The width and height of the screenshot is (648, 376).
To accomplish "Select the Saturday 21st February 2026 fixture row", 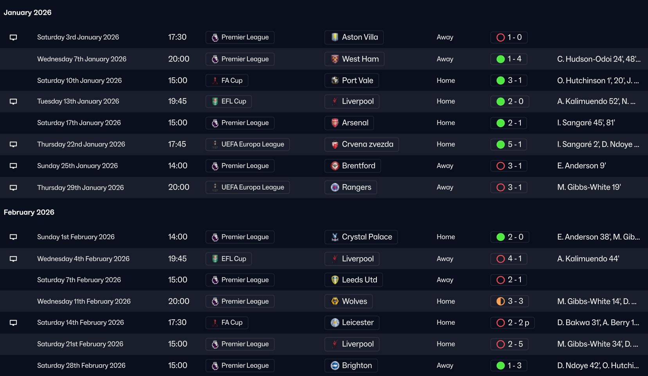I will coord(80,344).
